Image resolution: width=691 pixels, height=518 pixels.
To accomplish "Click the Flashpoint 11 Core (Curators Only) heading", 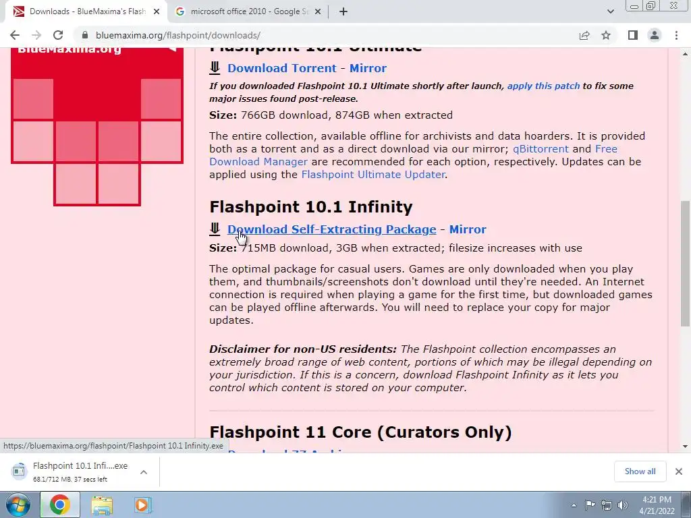I will pos(360,432).
